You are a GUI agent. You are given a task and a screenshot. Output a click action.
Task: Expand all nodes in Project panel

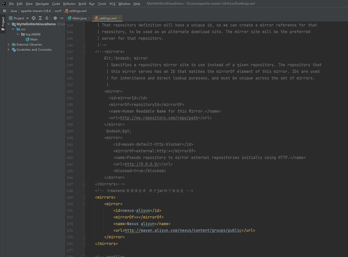(40, 18)
